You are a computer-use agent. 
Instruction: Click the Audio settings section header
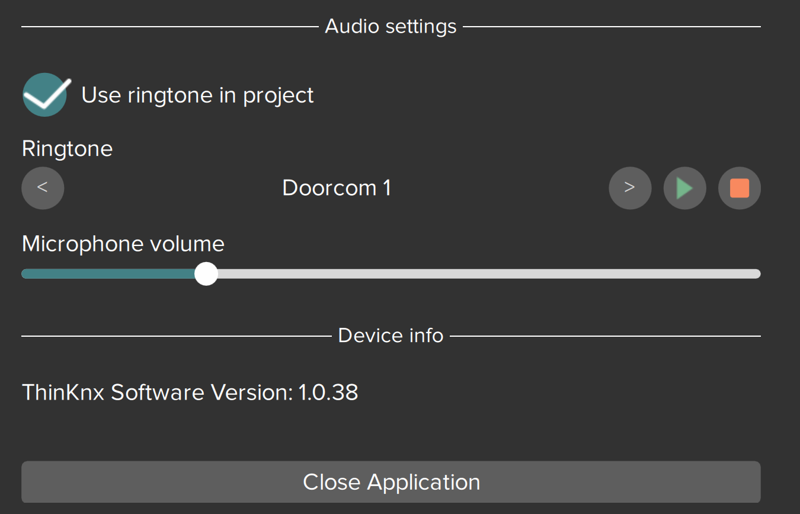(x=391, y=27)
